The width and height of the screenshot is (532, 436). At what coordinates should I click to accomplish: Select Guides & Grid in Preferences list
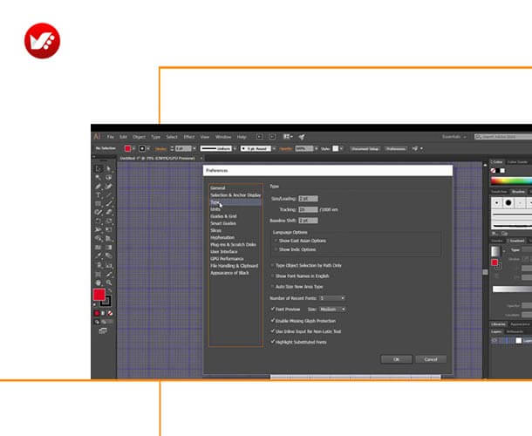point(223,216)
